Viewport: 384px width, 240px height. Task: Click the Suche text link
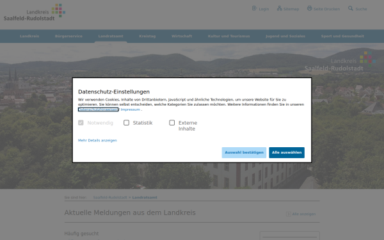coord(361,9)
